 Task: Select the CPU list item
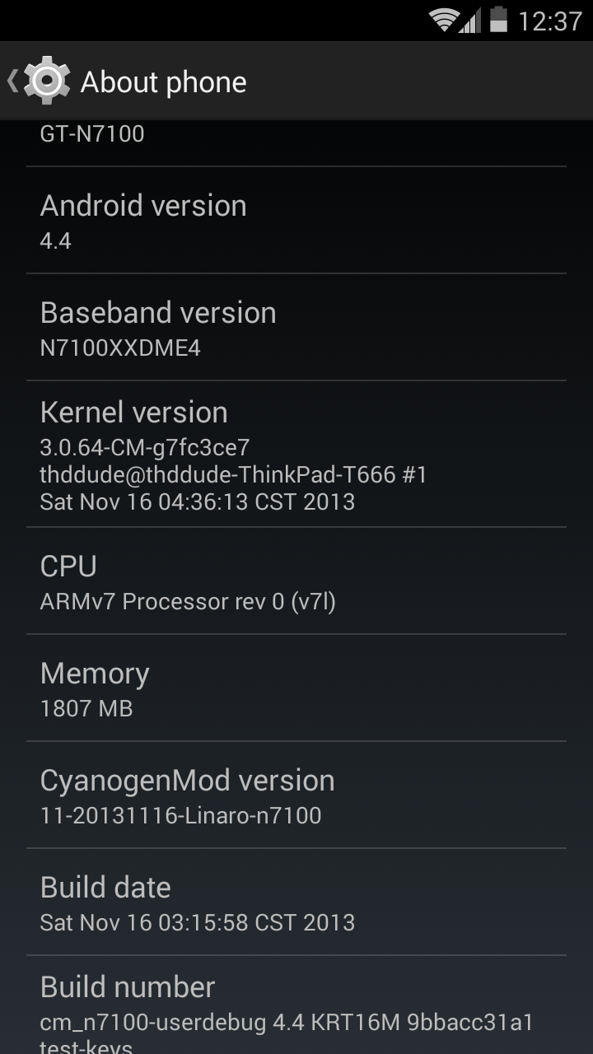click(x=296, y=581)
